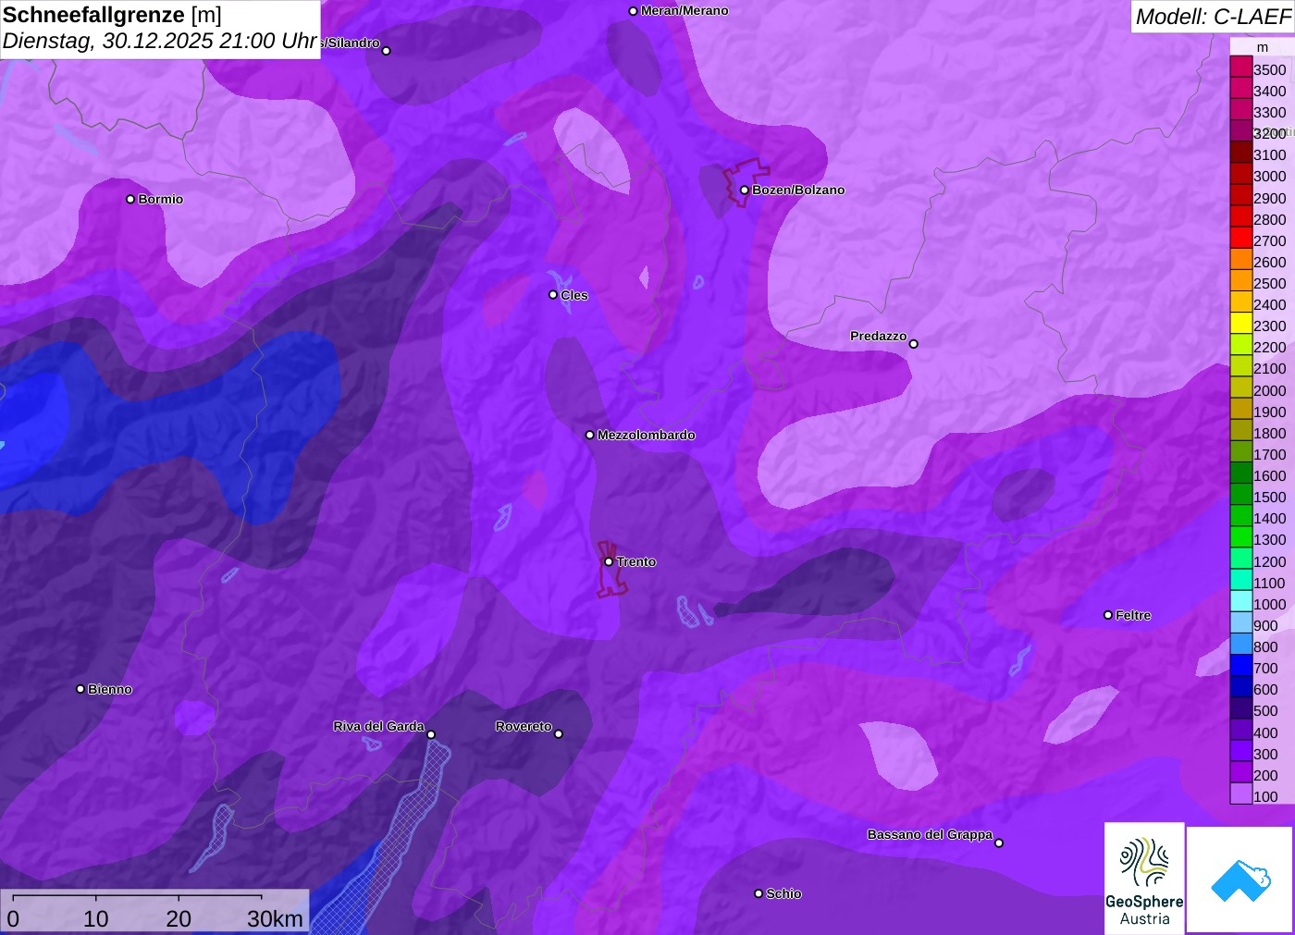This screenshot has width=1295, height=935.
Task: Click the Bassano del Grappa label
Action: (930, 834)
